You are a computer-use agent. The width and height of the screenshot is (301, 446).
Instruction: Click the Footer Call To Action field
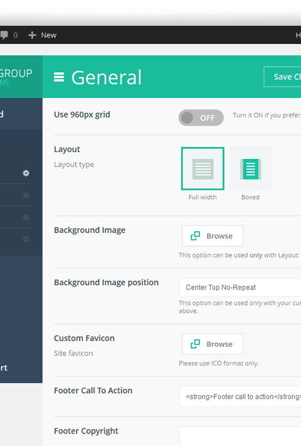(240, 396)
